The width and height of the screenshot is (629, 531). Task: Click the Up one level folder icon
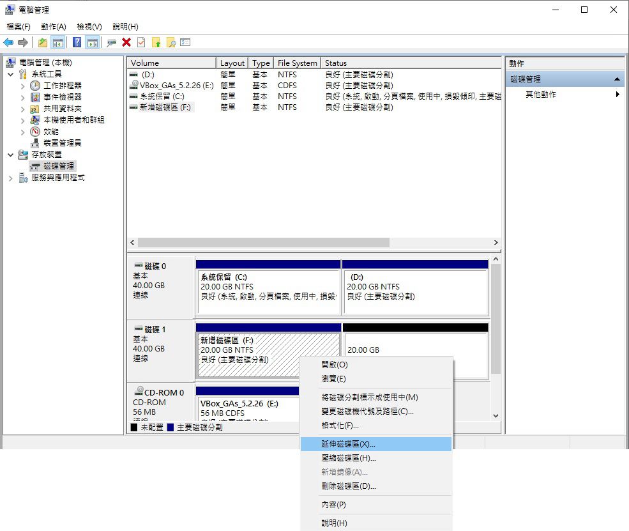tap(43, 43)
